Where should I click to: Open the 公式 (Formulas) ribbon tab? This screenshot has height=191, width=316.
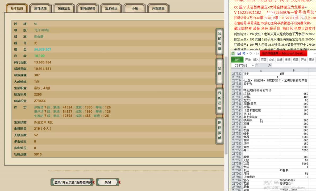(x=272, y=60)
